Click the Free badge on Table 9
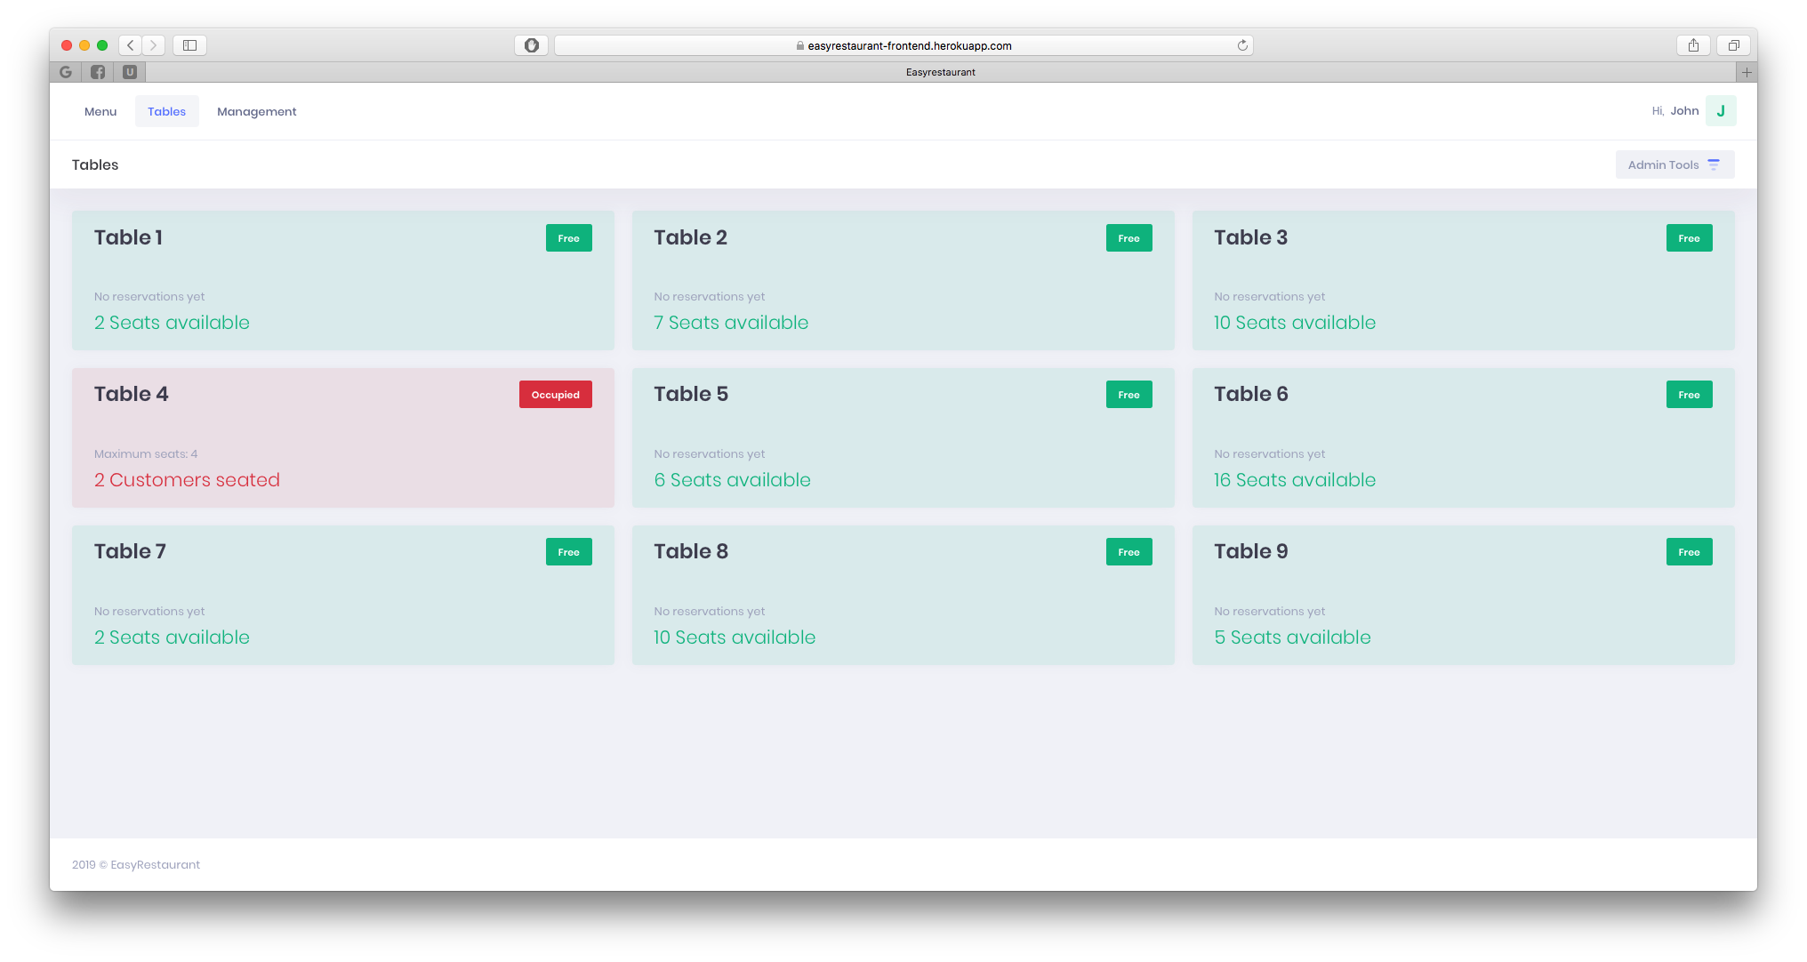The height and width of the screenshot is (962, 1807). pos(1690,552)
